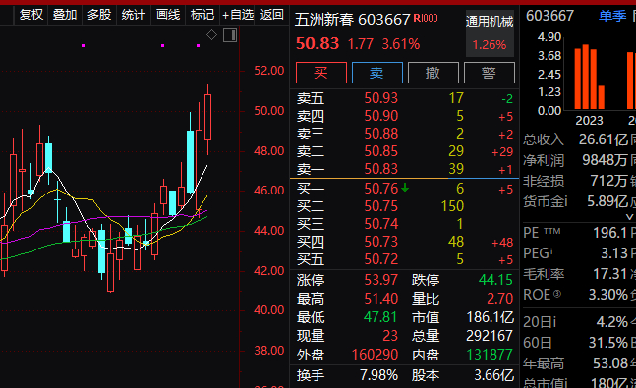Select the 卖一 price 50.83
636x388 pixels.
[380, 169]
